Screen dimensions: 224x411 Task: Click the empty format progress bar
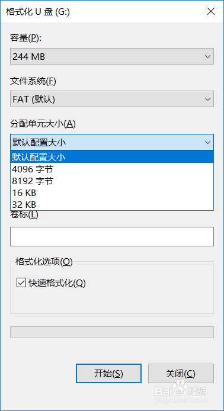click(x=112, y=332)
